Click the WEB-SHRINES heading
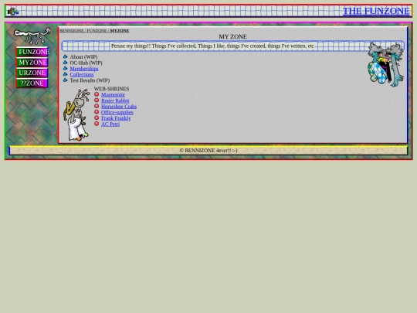Image resolution: width=417 pixels, height=313 pixels. coord(111,89)
